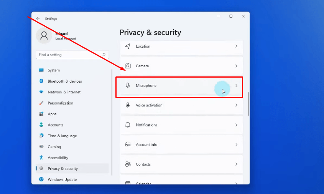Select Windows Update in sidebar

pyautogui.click(x=72, y=179)
